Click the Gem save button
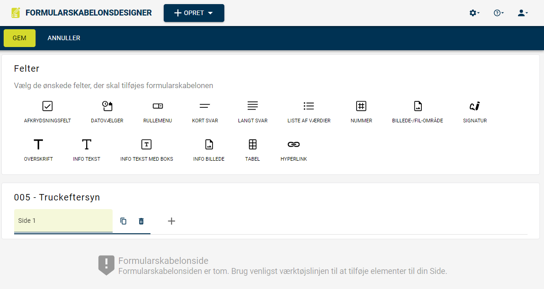This screenshot has width=544, height=289. 20,38
